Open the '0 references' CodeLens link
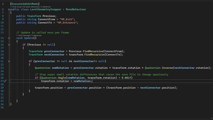The height and width of the screenshot is (120, 213). [x=37, y=36]
